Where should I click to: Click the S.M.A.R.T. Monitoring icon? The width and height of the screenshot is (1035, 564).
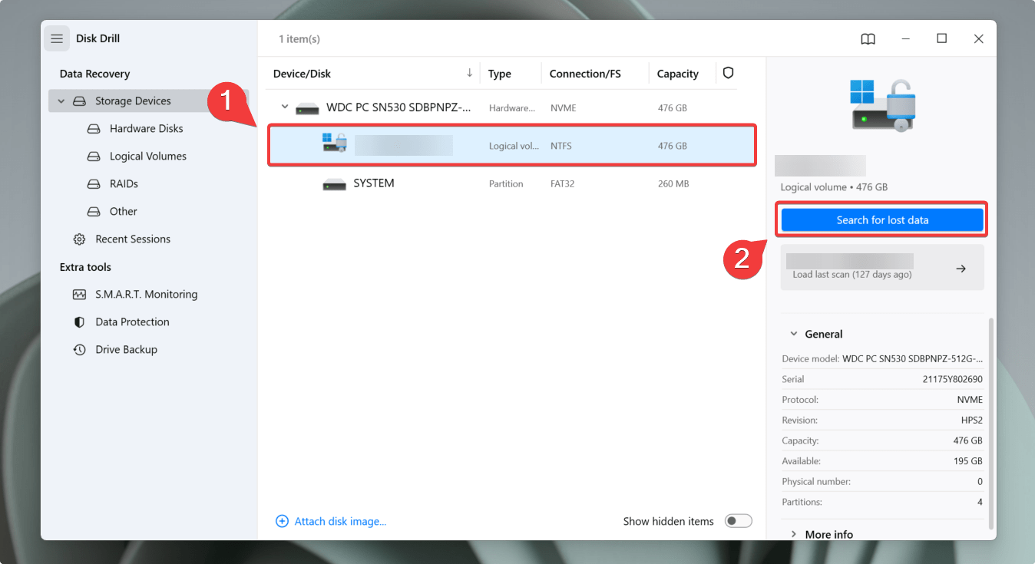79,295
